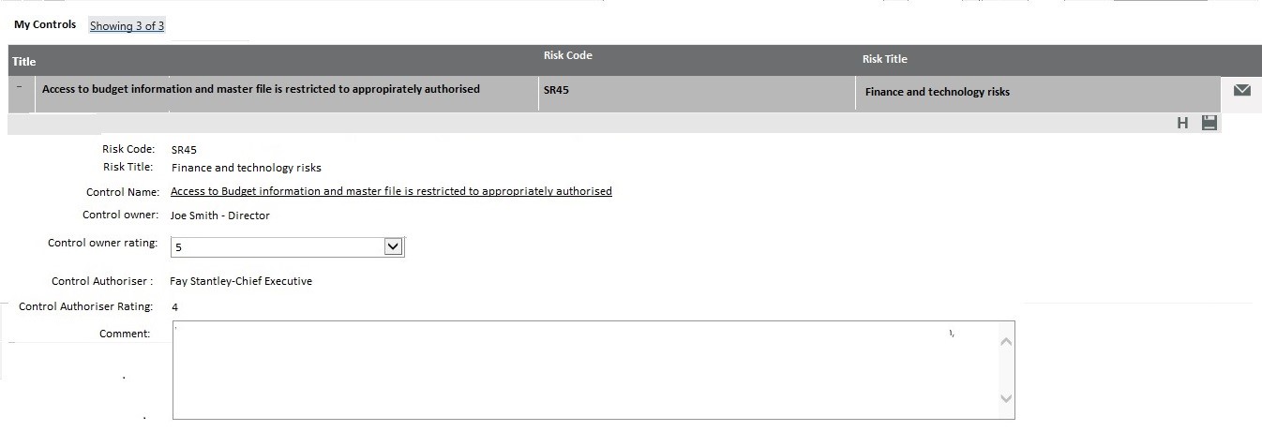This screenshot has height=431, width=1262.
Task: Open the underlined Control Name link
Action: (x=391, y=191)
